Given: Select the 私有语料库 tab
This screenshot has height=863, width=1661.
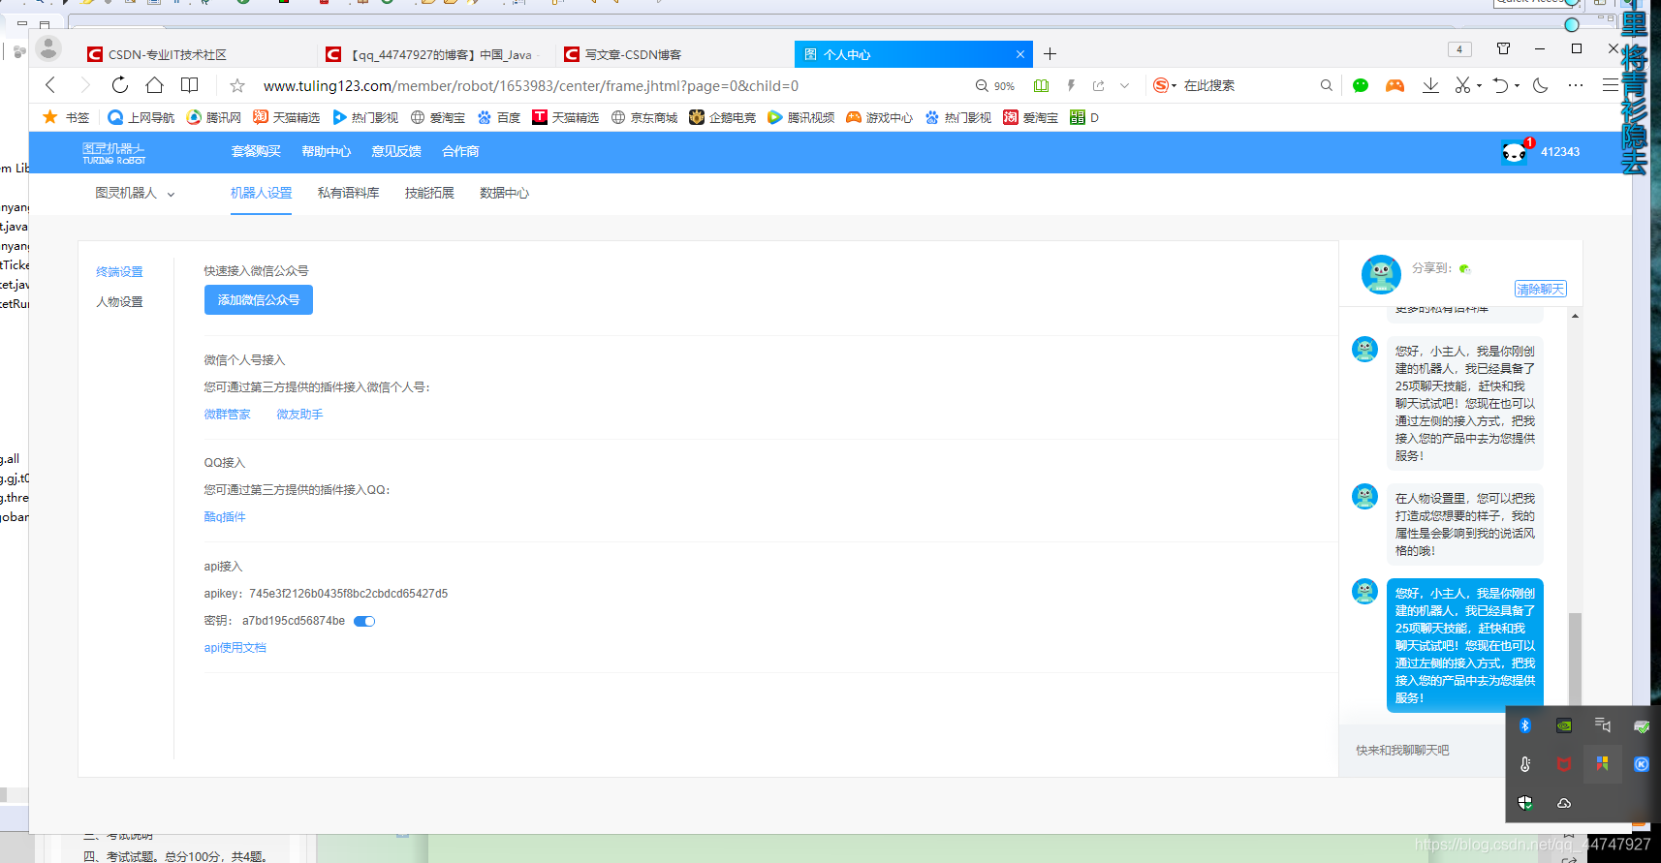Looking at the screenshot, I should (348, 193).
